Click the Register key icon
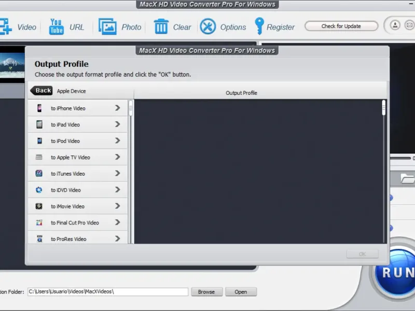 pyautogui.click(x=259, y=26)
